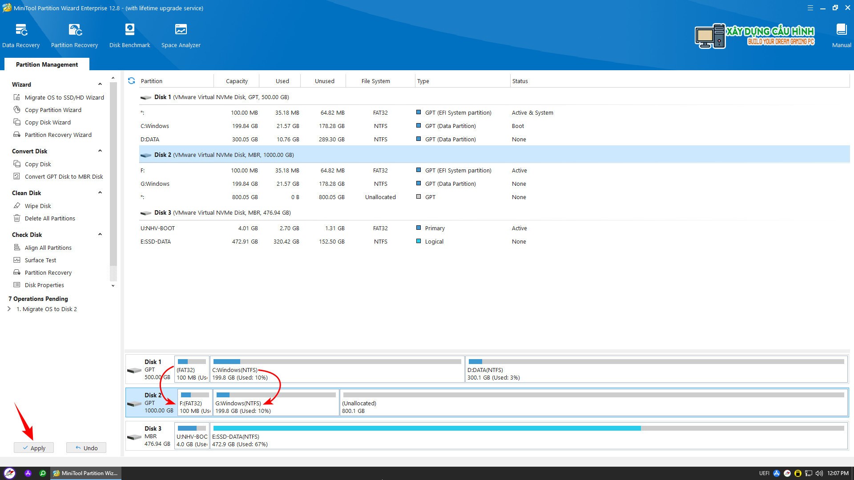Open Space Analyzer

181,36
